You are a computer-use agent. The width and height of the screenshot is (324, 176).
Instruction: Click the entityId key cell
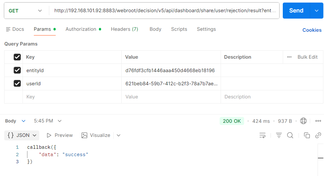click(x=72, y=70)
